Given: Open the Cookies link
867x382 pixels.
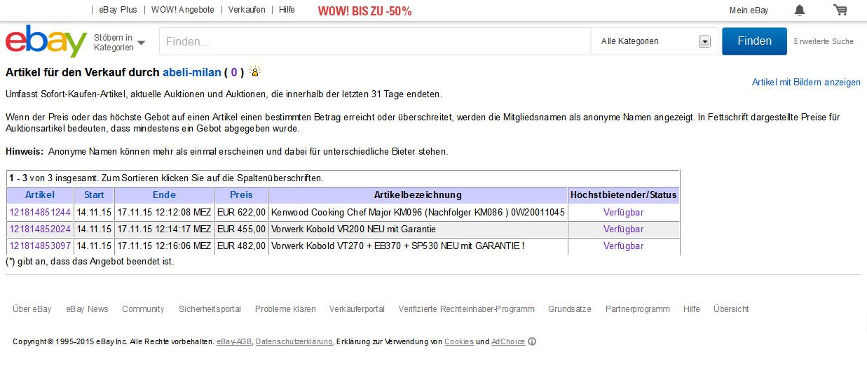Looking at the screenshot, I should coord(459,341).
